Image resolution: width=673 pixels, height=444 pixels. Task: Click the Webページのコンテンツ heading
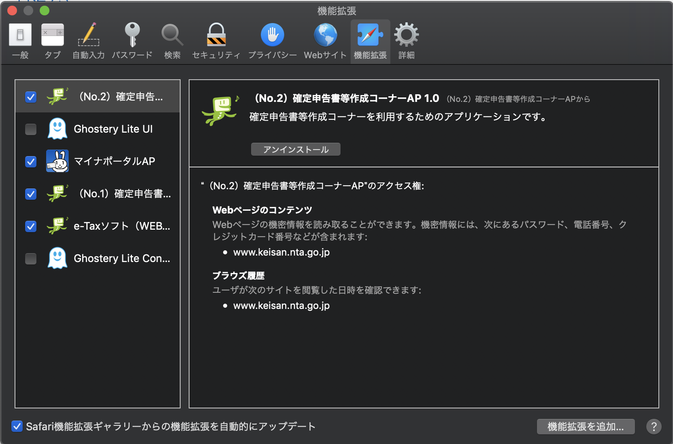point(262,210)
